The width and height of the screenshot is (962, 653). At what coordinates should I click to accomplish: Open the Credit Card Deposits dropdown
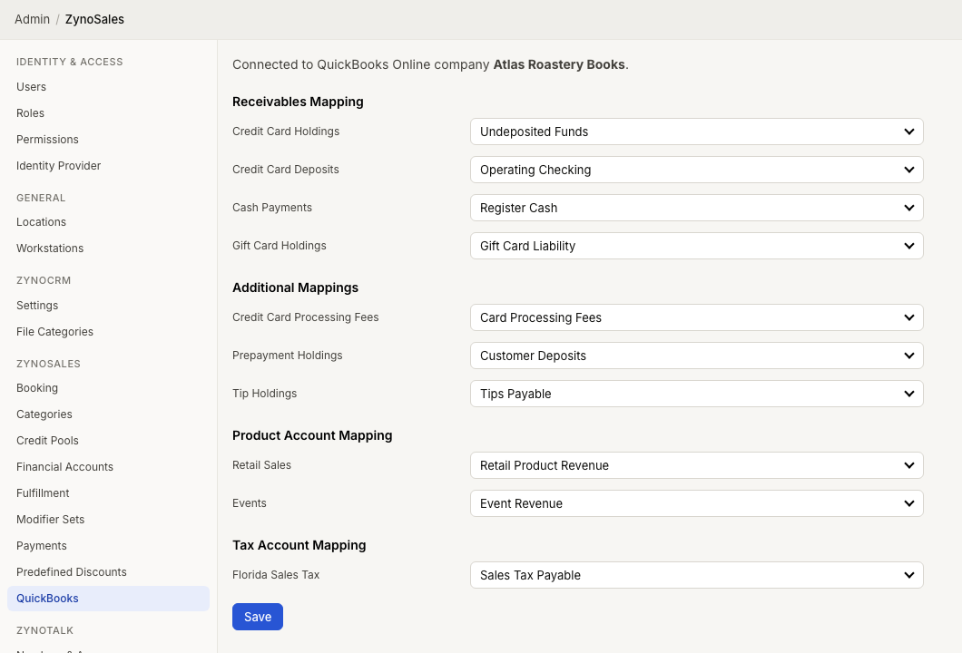696,170
